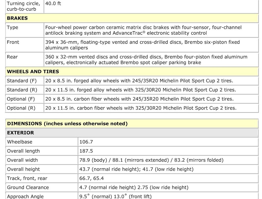The width and height of the screenshot is (262, 199).
Task: Click the '20 x 8.5 in. forged alloy wheels' cell
Action: [x=151, y=81]
